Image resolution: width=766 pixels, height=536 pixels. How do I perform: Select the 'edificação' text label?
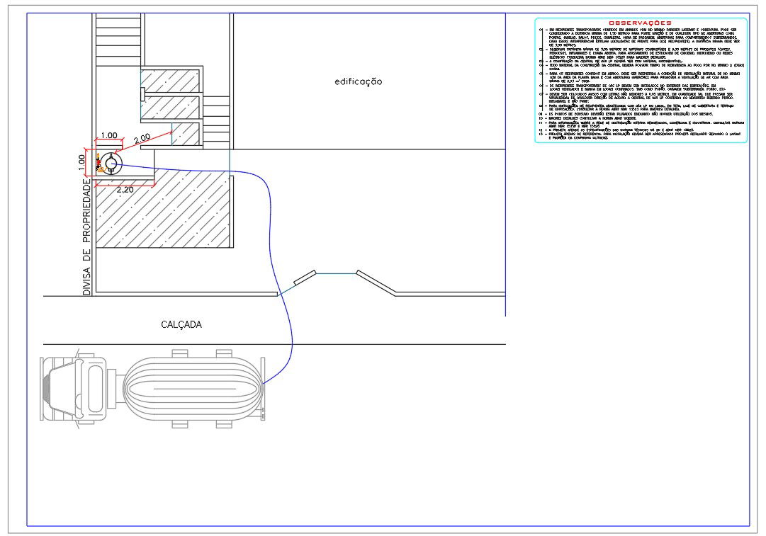click(x=359, y=82)
